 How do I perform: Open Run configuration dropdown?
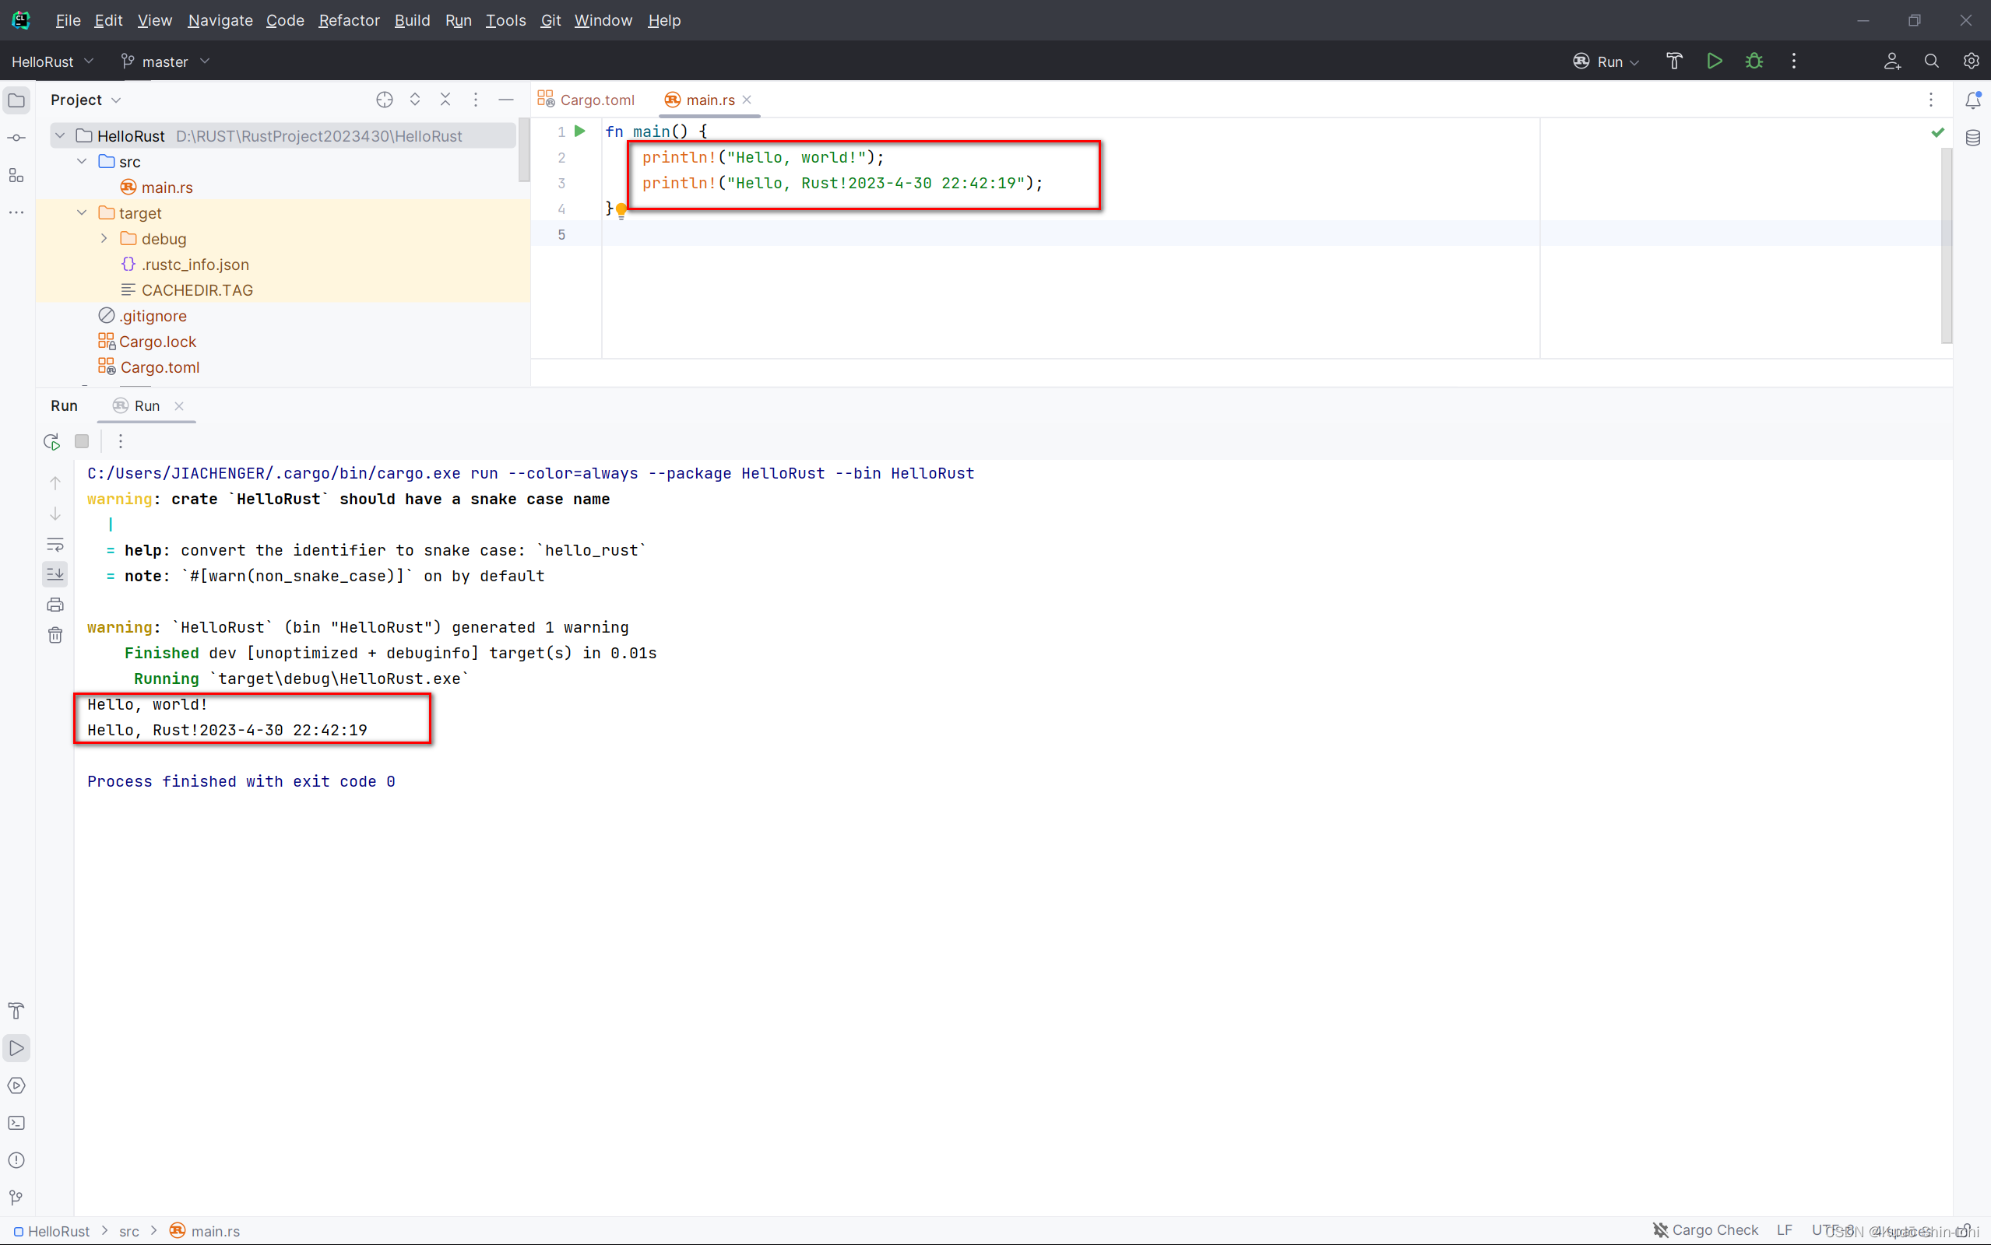tap(1606, 61)
